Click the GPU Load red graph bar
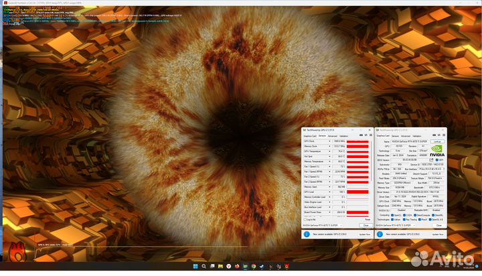Image resolution: width=482 pixels, height=276 pixels. (357, 192)
